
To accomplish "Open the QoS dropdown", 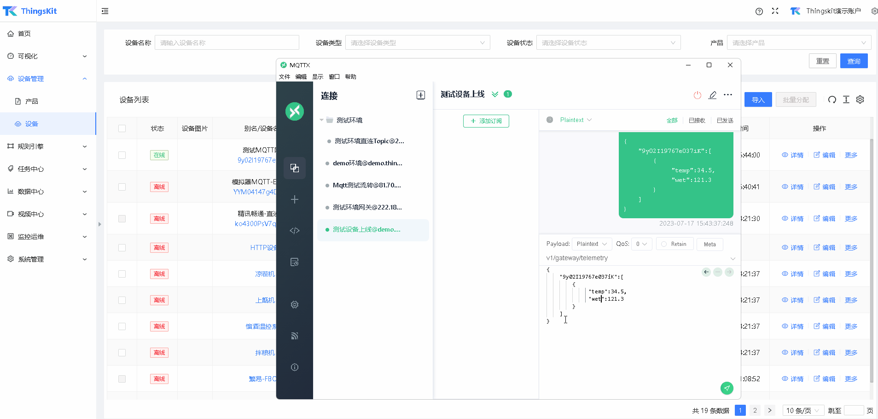I will [641, 244].
